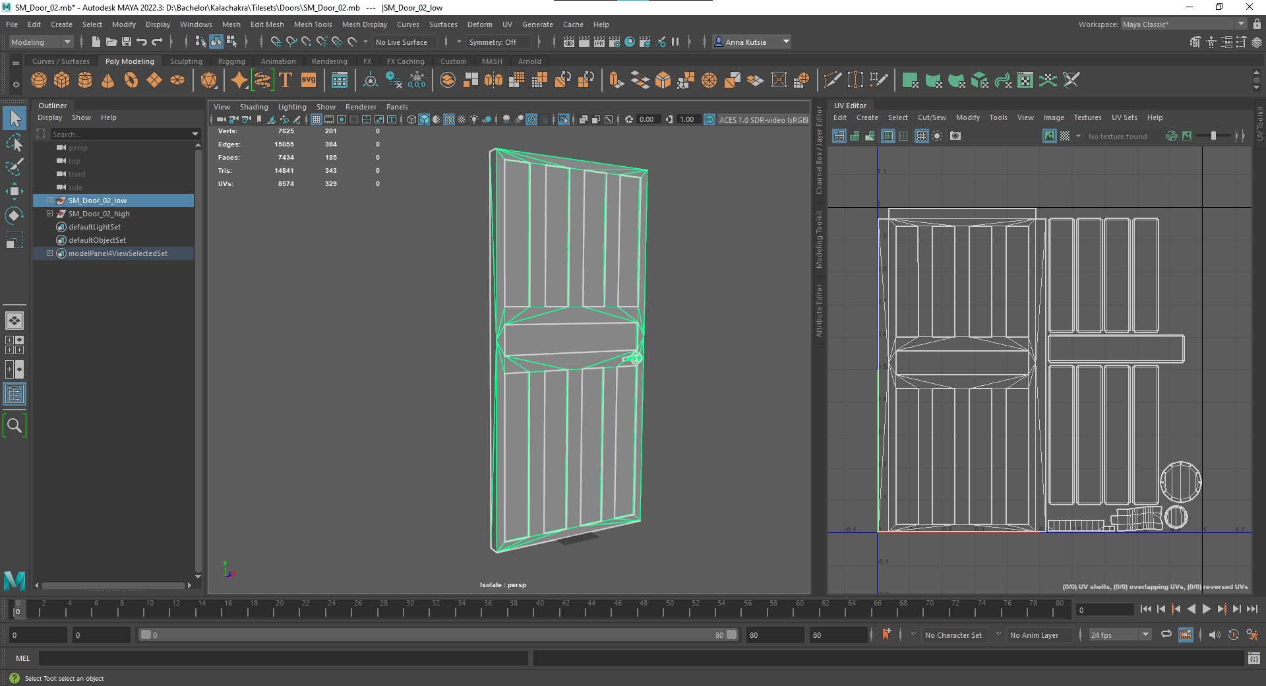Open the Mesh Tools menu

click(313, 24)
